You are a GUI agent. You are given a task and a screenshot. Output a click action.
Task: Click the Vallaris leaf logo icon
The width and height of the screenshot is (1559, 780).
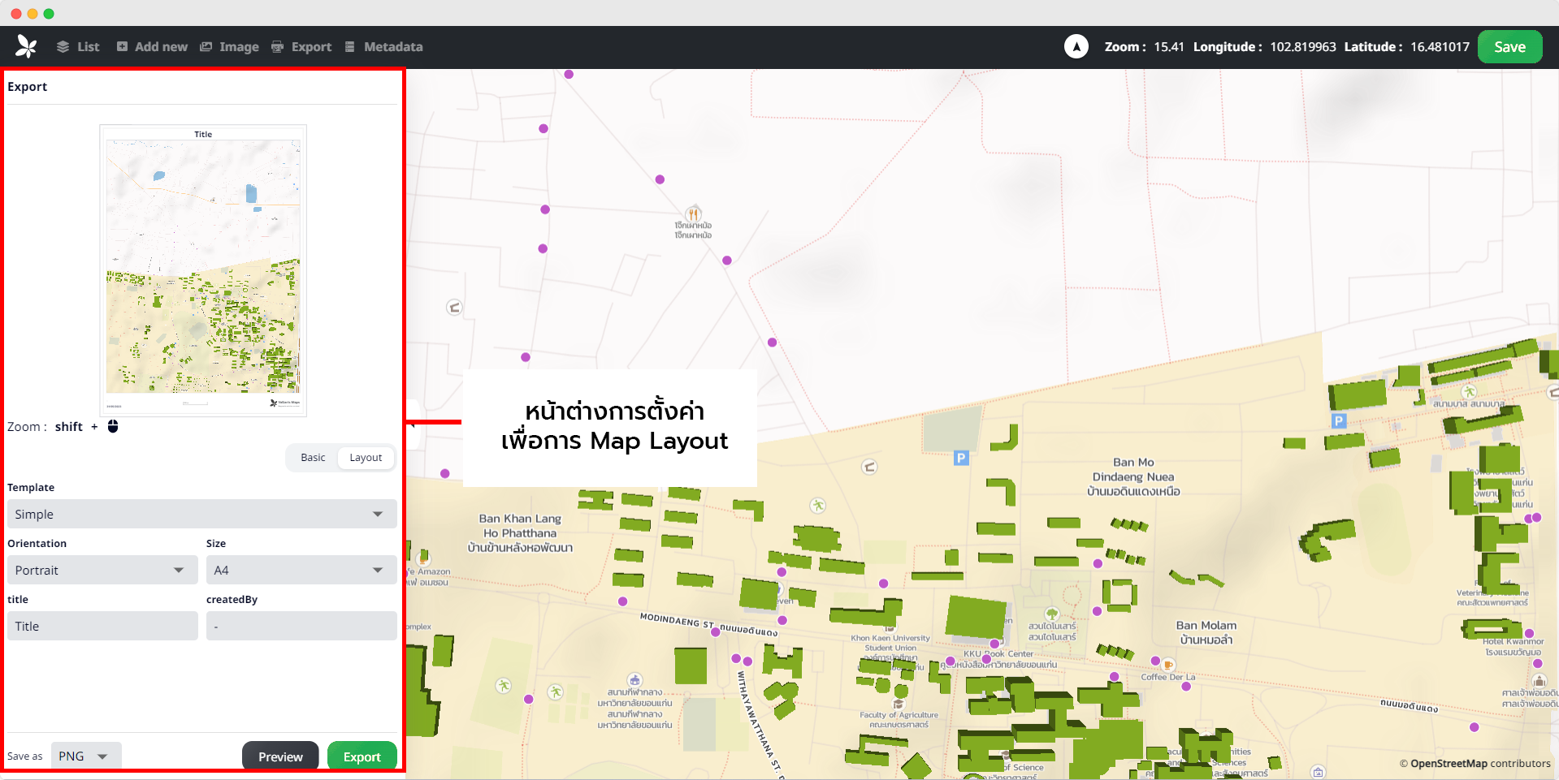point(26,46)
